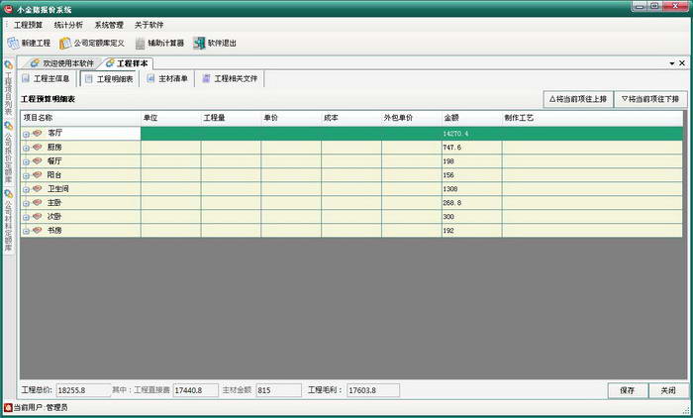This screenshot has height=418, width=693.
Task: Click the amount cell 192
Action: point(471,231)
